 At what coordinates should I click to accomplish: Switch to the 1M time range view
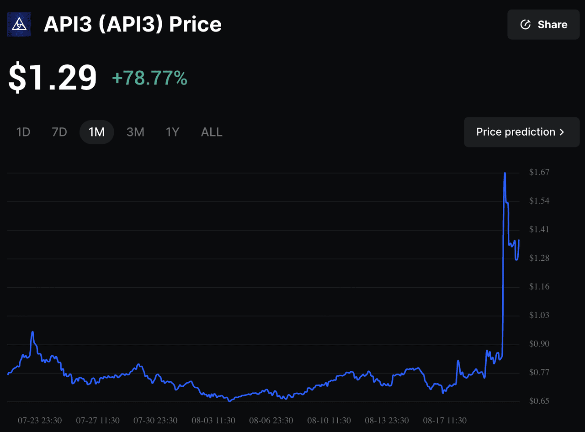point(96,132)
